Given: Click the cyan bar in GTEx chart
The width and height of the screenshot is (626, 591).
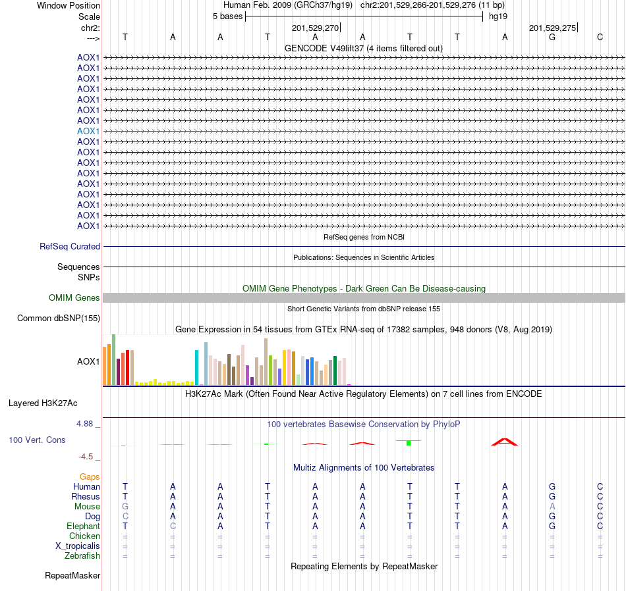Looking at the screenshot, I should pos(196,367).
